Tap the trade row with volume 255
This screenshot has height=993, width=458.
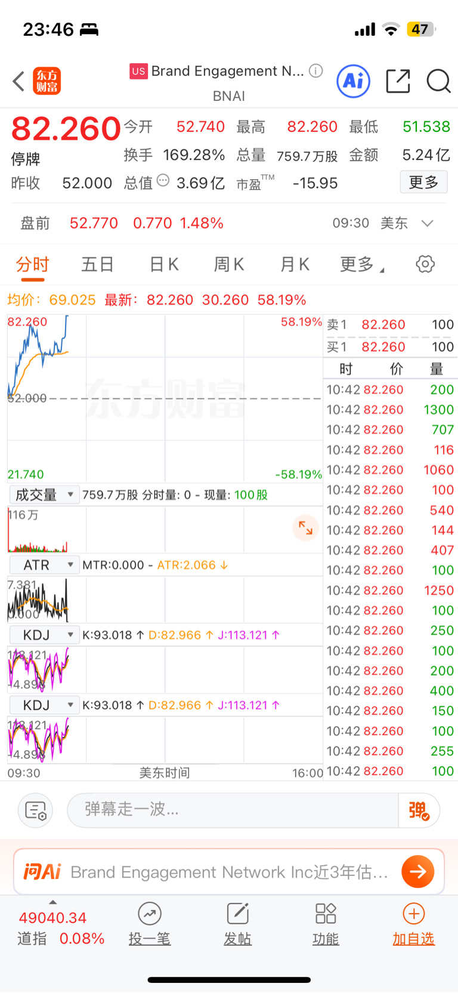(390, 751)
